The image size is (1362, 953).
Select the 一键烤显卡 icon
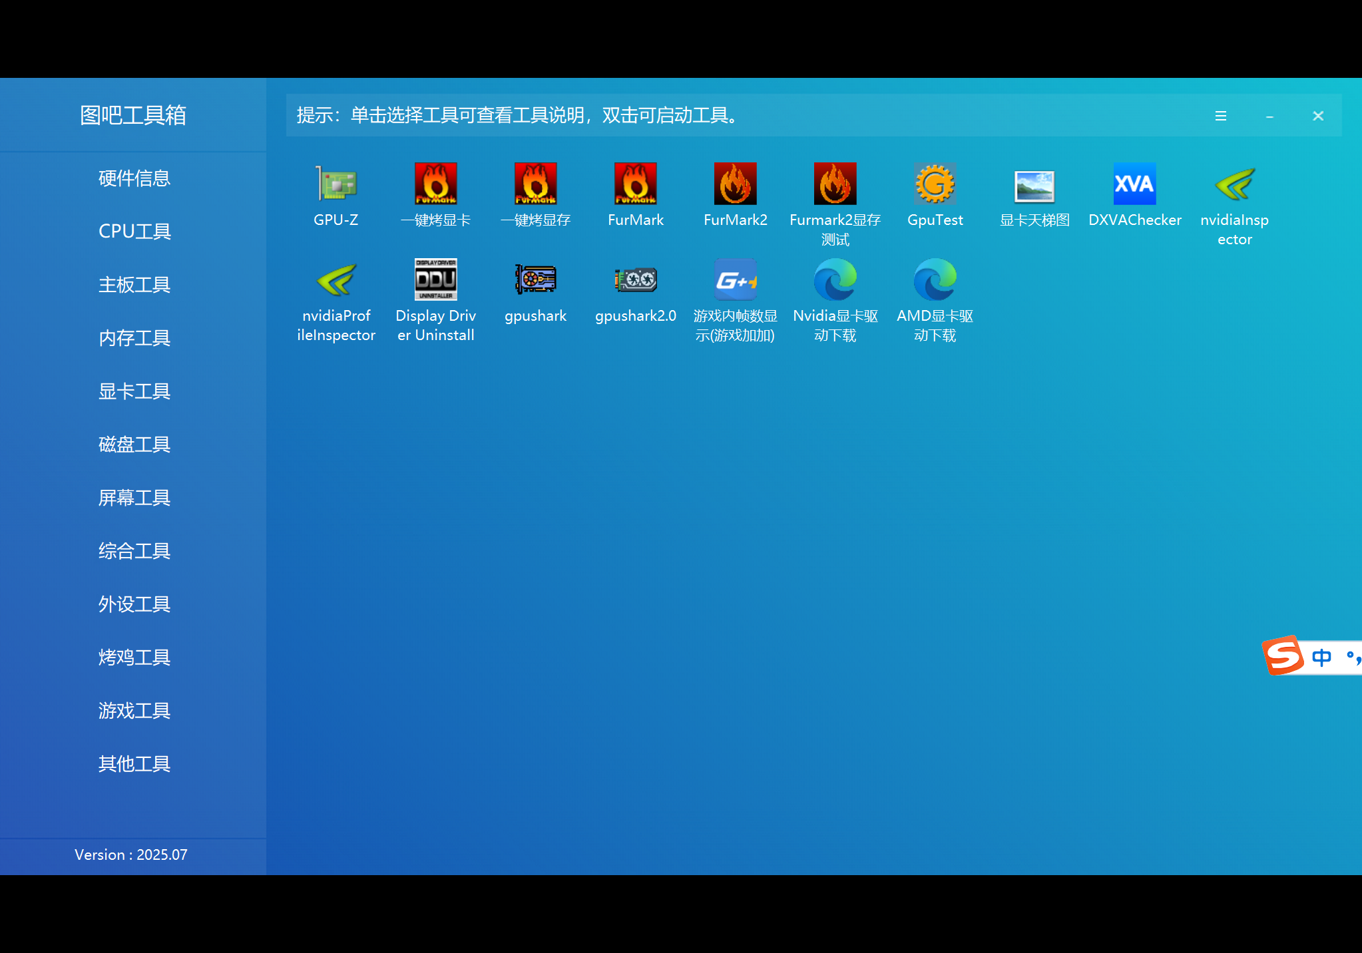[436, 184]
